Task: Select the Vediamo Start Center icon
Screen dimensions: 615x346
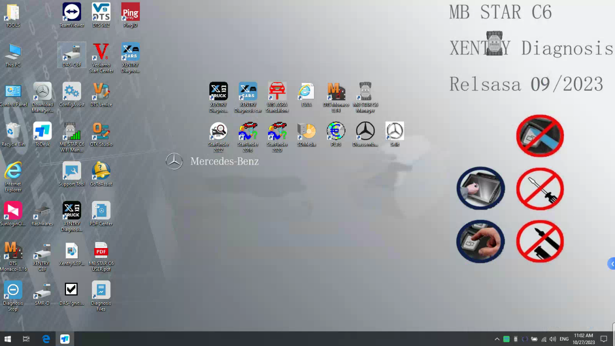Action: tap(101, 52)
